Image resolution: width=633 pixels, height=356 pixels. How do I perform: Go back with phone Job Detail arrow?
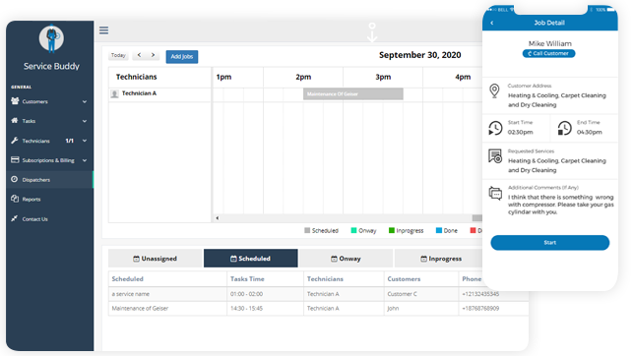click(x=491, y=23)
